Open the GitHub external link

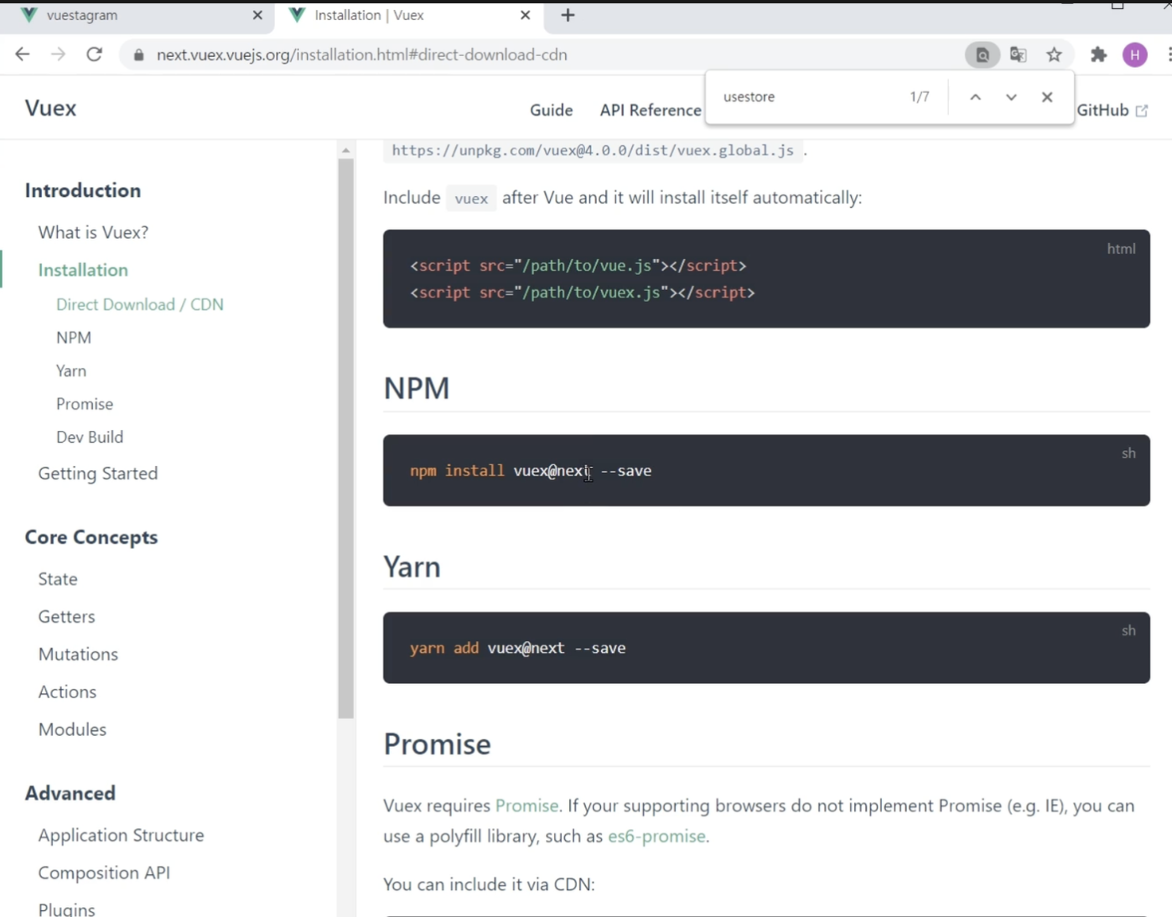coord(1112,110)
